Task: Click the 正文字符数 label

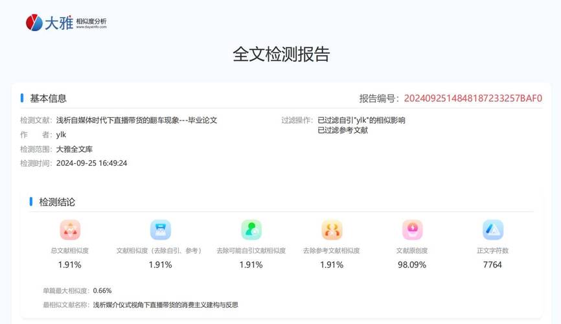Action: pos(493,251)
